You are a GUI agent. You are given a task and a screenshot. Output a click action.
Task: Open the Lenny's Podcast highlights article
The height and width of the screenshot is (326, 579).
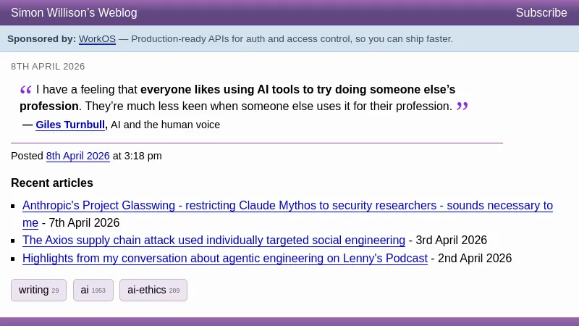[224, 258]
